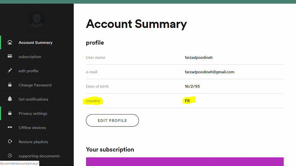Select the Restore playlists sidebar link
296x166 pixels.
tap(37, 142)
